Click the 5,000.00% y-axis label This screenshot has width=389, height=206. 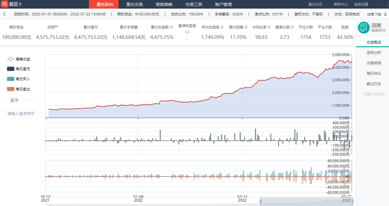[x=340, y=55]
